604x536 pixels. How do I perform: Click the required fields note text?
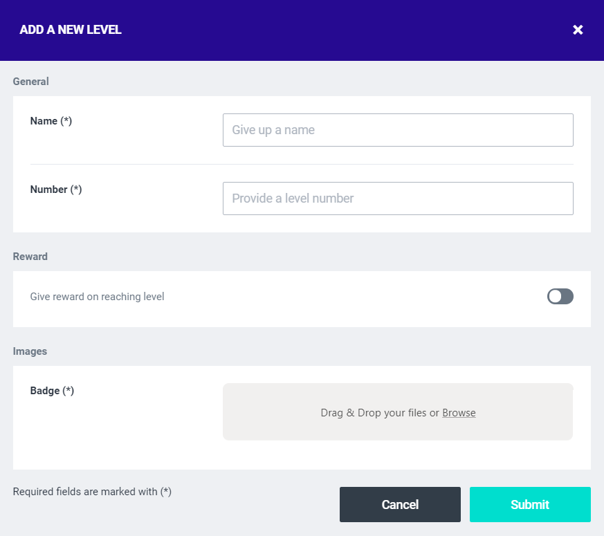pyautogui.click(x=92, y=492)
